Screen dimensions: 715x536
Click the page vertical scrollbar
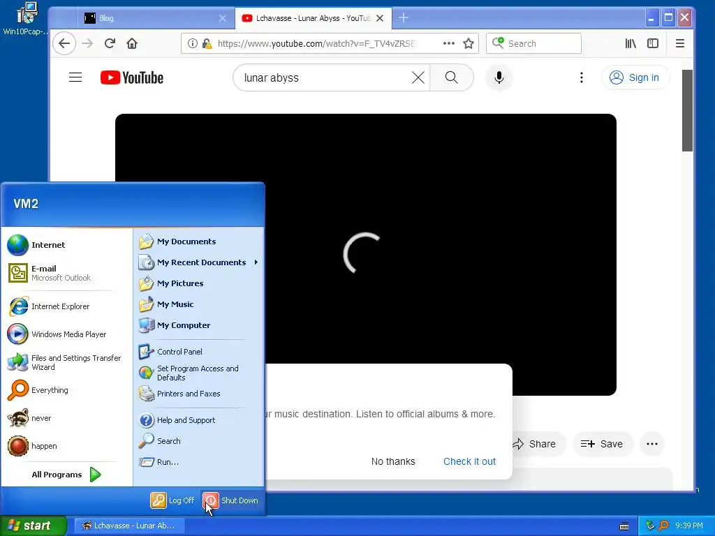coord(687,110)
